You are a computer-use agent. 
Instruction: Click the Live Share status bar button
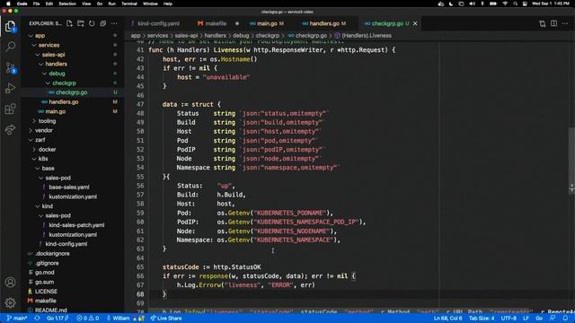click(166, 319)
